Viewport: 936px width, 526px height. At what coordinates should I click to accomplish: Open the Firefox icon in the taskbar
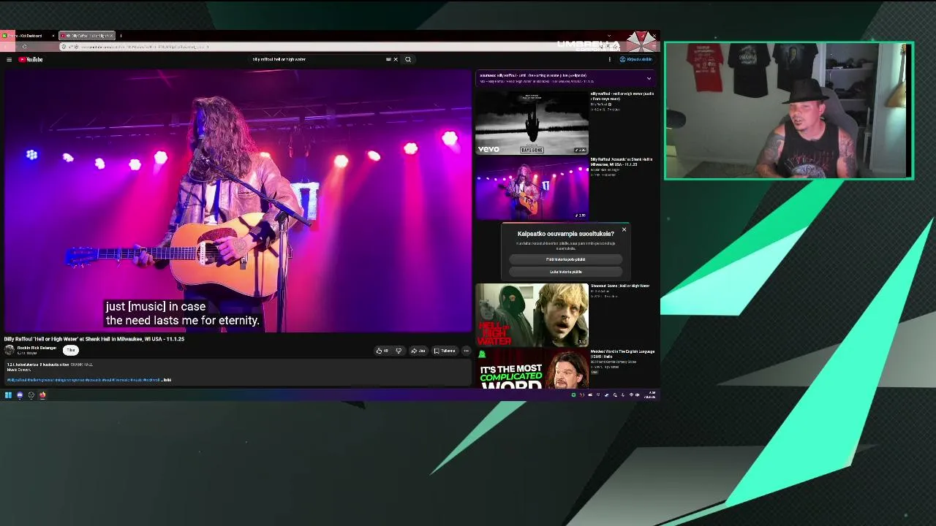click(x=42, y=395)
